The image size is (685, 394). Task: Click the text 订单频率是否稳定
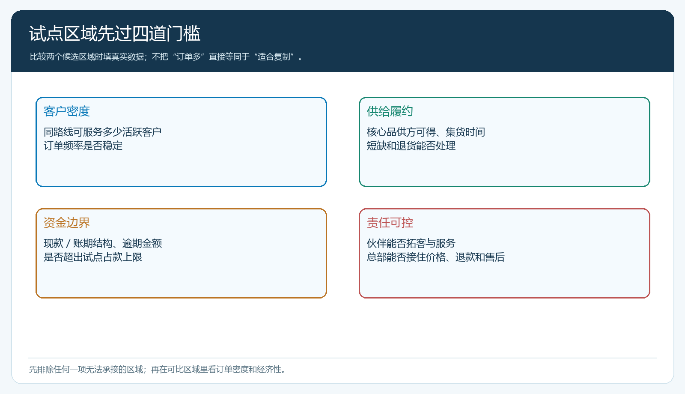pyautogui.click(x=83, y=146)
